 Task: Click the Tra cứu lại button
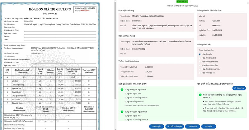[192, 126]
